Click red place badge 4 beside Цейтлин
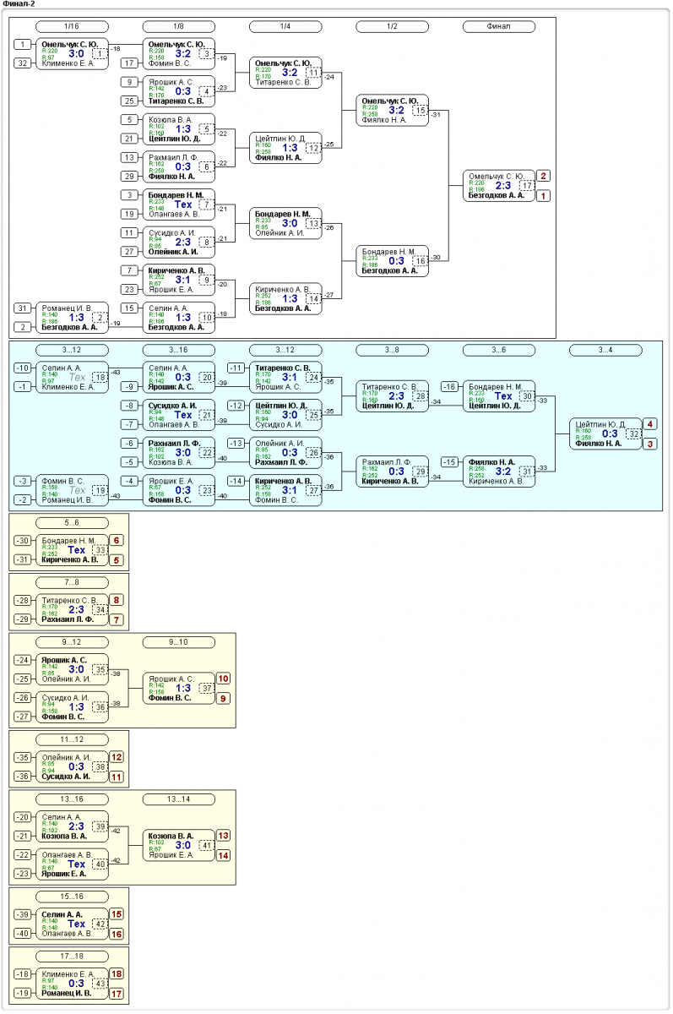This screenshot has height=1014, width=673. (x=650, y=424)
